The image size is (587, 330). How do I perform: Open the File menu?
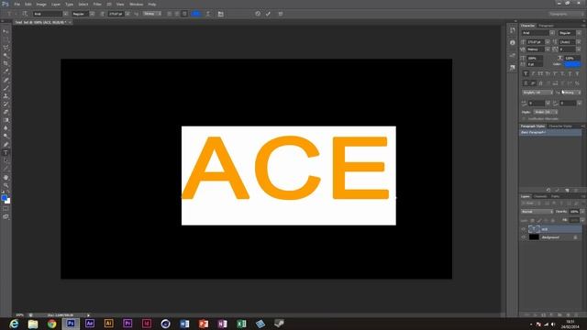pyautogui.click(x=17, y=4)
